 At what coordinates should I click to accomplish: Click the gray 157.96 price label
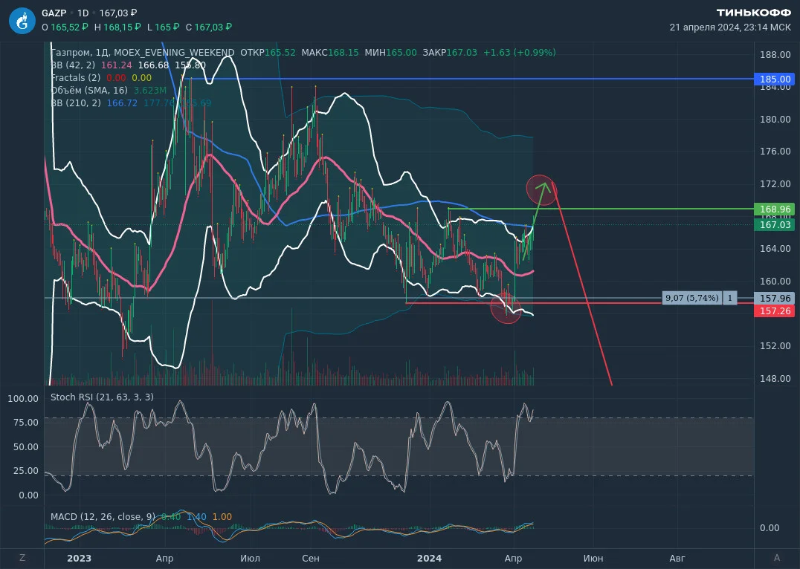click(775, 299)
